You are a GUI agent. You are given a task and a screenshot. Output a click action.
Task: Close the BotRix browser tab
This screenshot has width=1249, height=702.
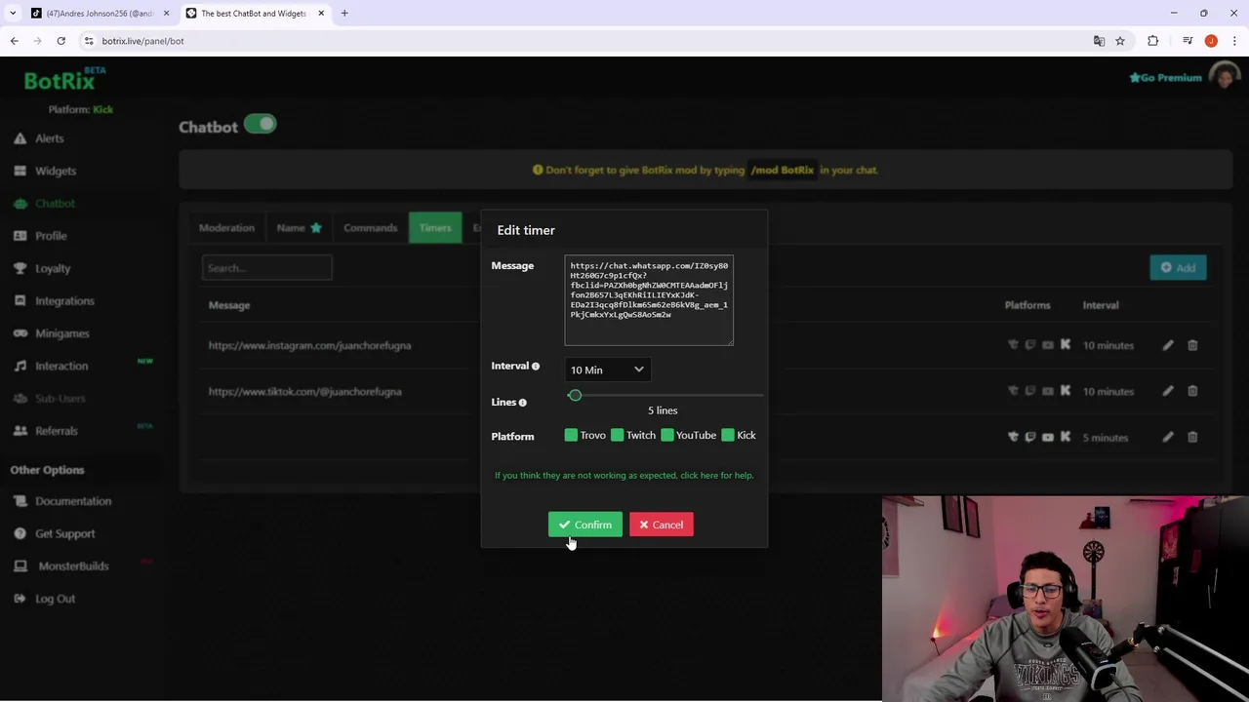(x=321, y=14)
